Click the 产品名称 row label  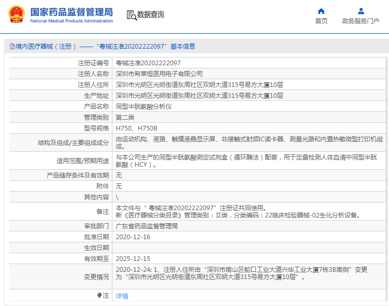pos(96,107)
